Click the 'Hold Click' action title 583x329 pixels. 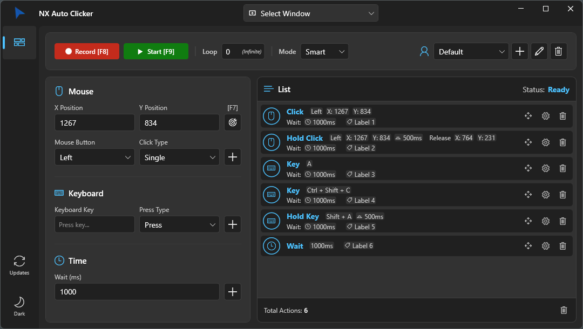pyautogui.click(x=304, y=138)
